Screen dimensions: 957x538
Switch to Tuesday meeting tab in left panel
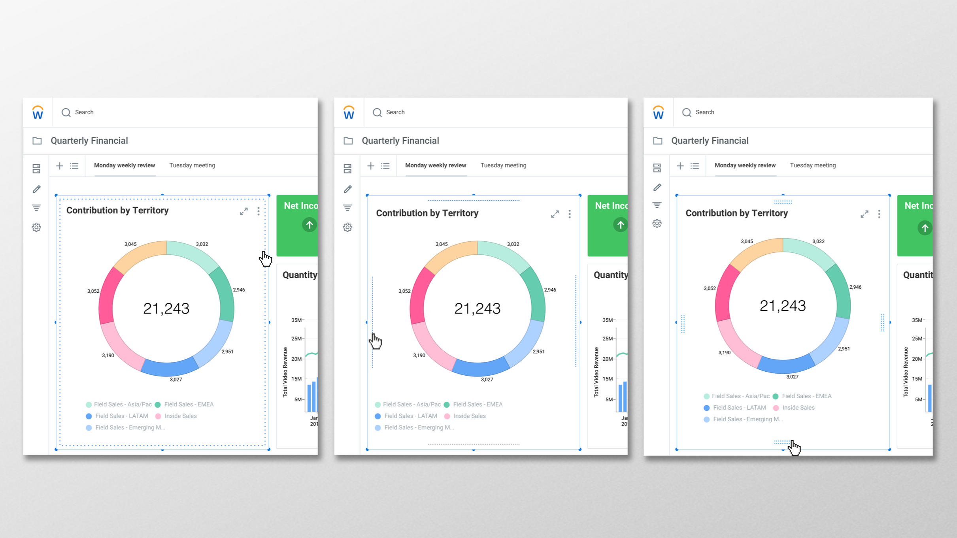tap(192, 166)
